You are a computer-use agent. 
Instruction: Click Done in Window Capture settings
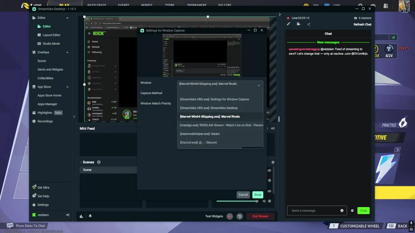coord(258,195)
